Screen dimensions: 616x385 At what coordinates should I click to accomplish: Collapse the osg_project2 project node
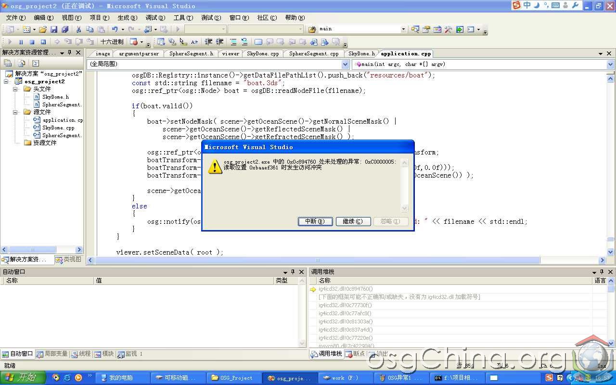(6, 81)
